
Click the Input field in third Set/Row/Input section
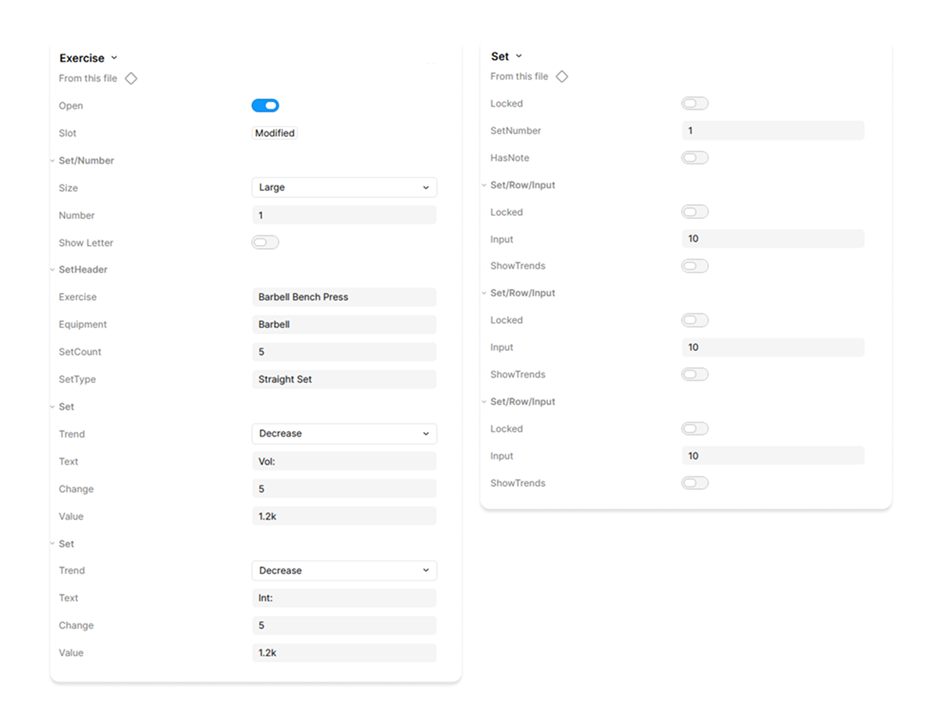(x=773, y=455)
